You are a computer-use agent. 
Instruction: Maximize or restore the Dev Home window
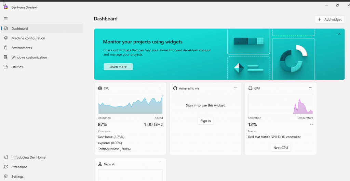coord(337,5)
